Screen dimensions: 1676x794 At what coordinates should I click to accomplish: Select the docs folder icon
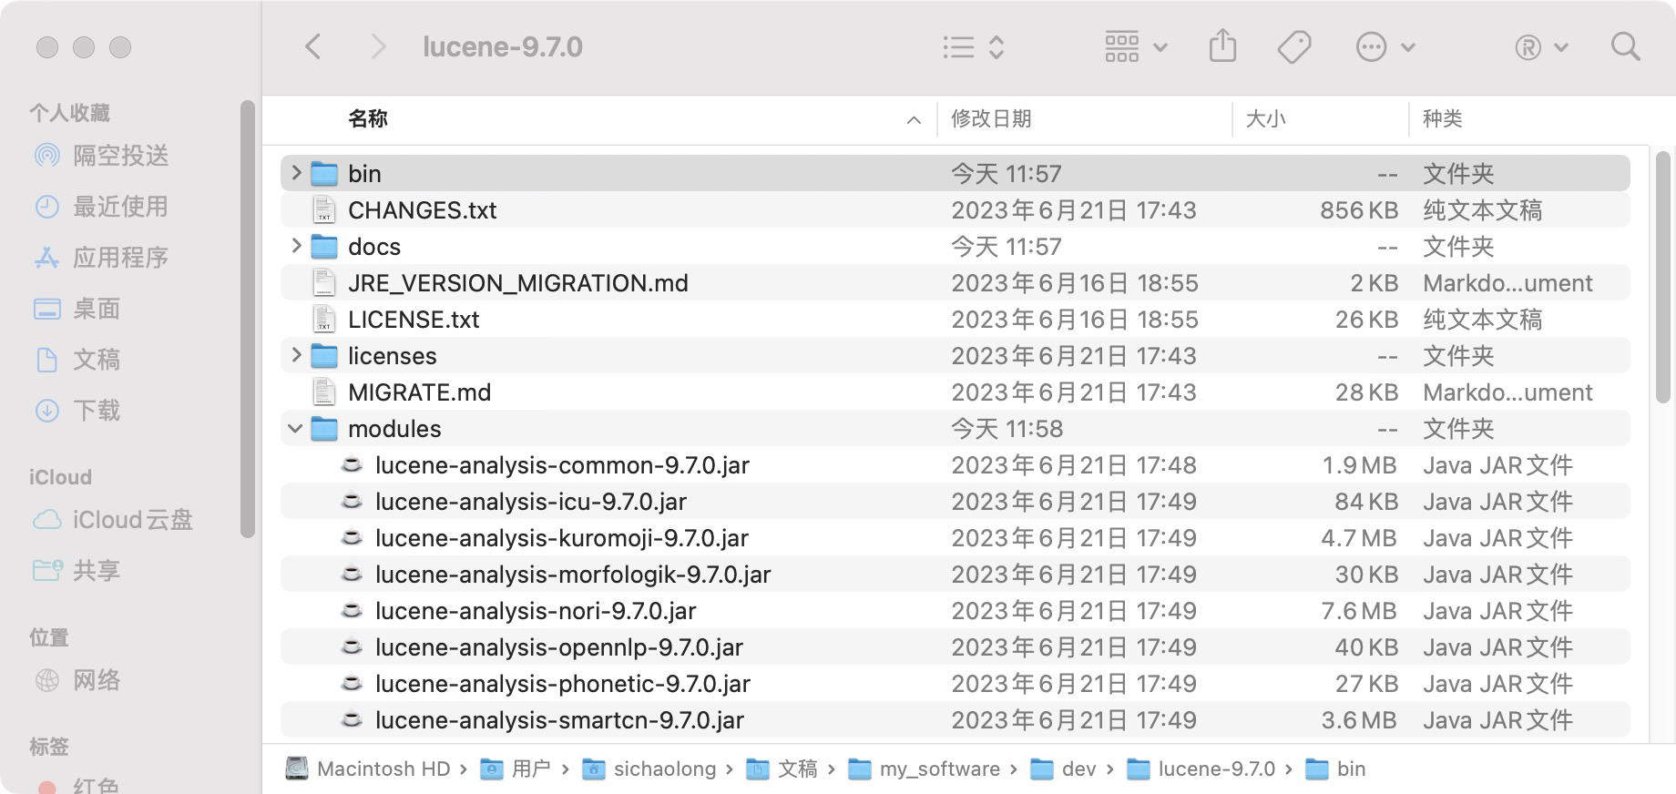[324, 246]
